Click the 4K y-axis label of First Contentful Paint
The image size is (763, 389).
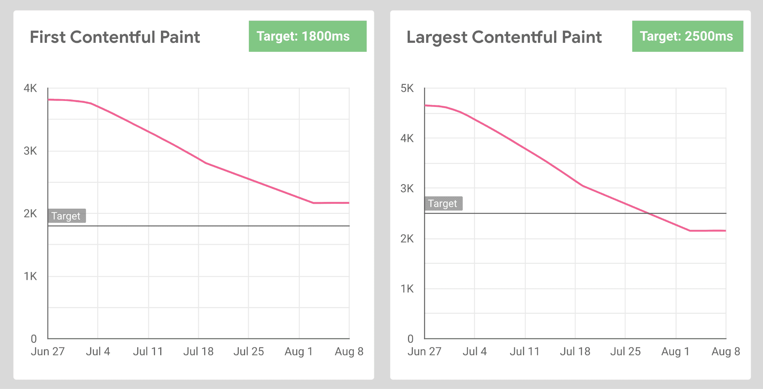tap(30, 88)
